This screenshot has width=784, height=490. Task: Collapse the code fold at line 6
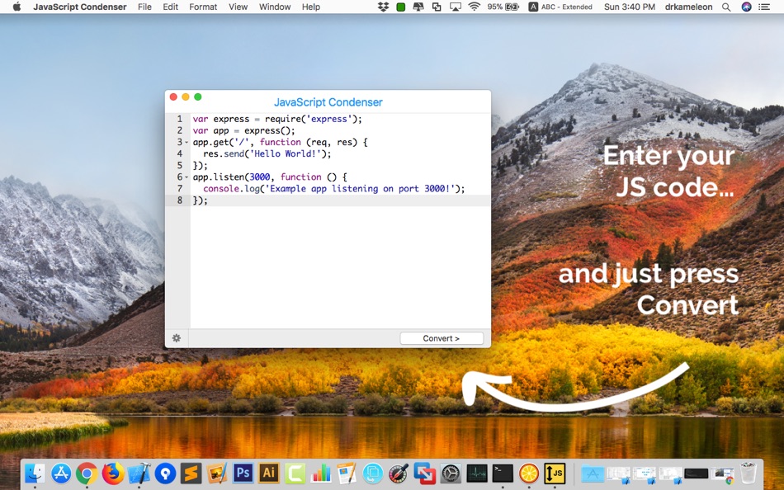tap(187, 177)
